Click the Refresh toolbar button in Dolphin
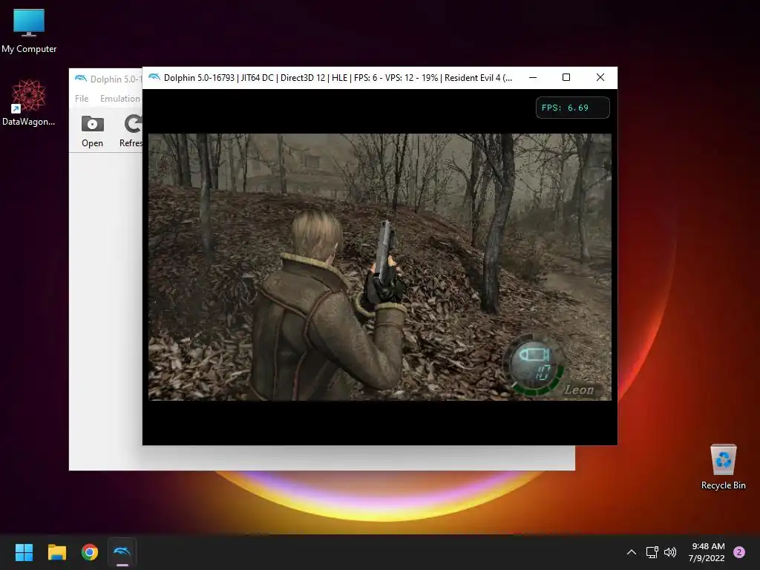Image resolution: width=760 pixels, height=570 pixels. tap(131, 131)
